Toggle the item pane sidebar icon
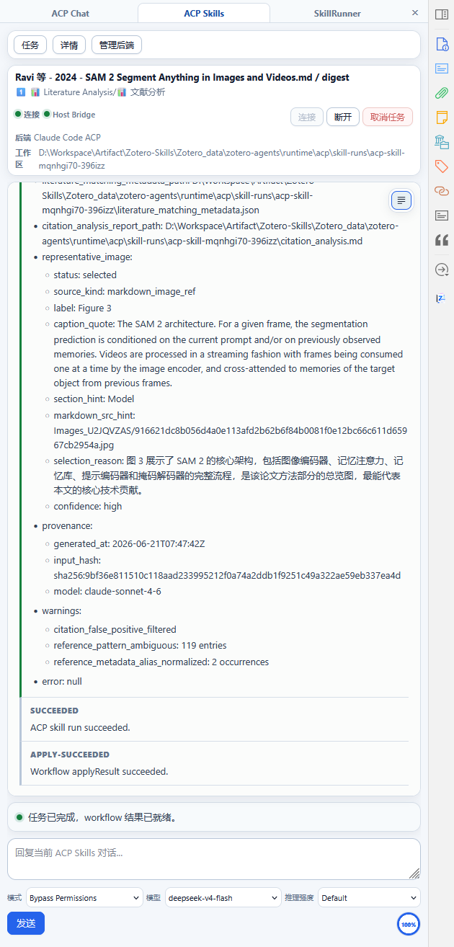The height and width of the screenshot is (947, 454). 442,14
